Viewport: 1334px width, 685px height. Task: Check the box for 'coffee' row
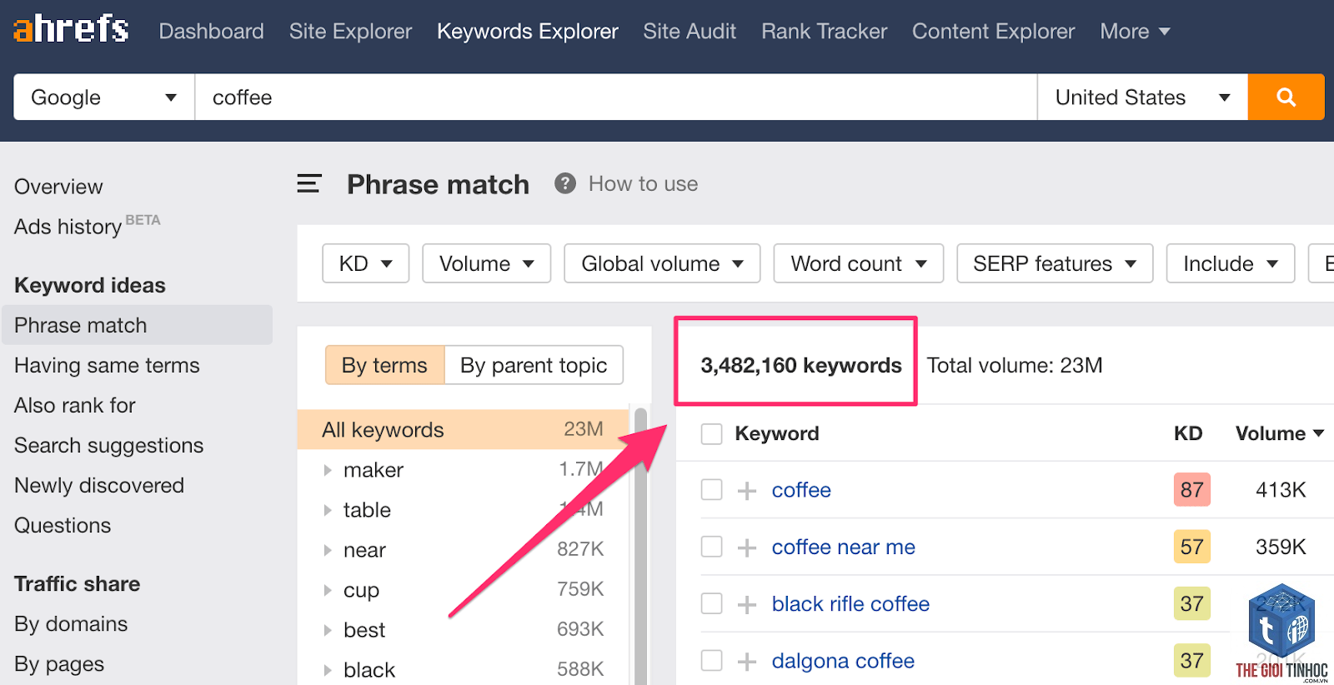[711, 489]
